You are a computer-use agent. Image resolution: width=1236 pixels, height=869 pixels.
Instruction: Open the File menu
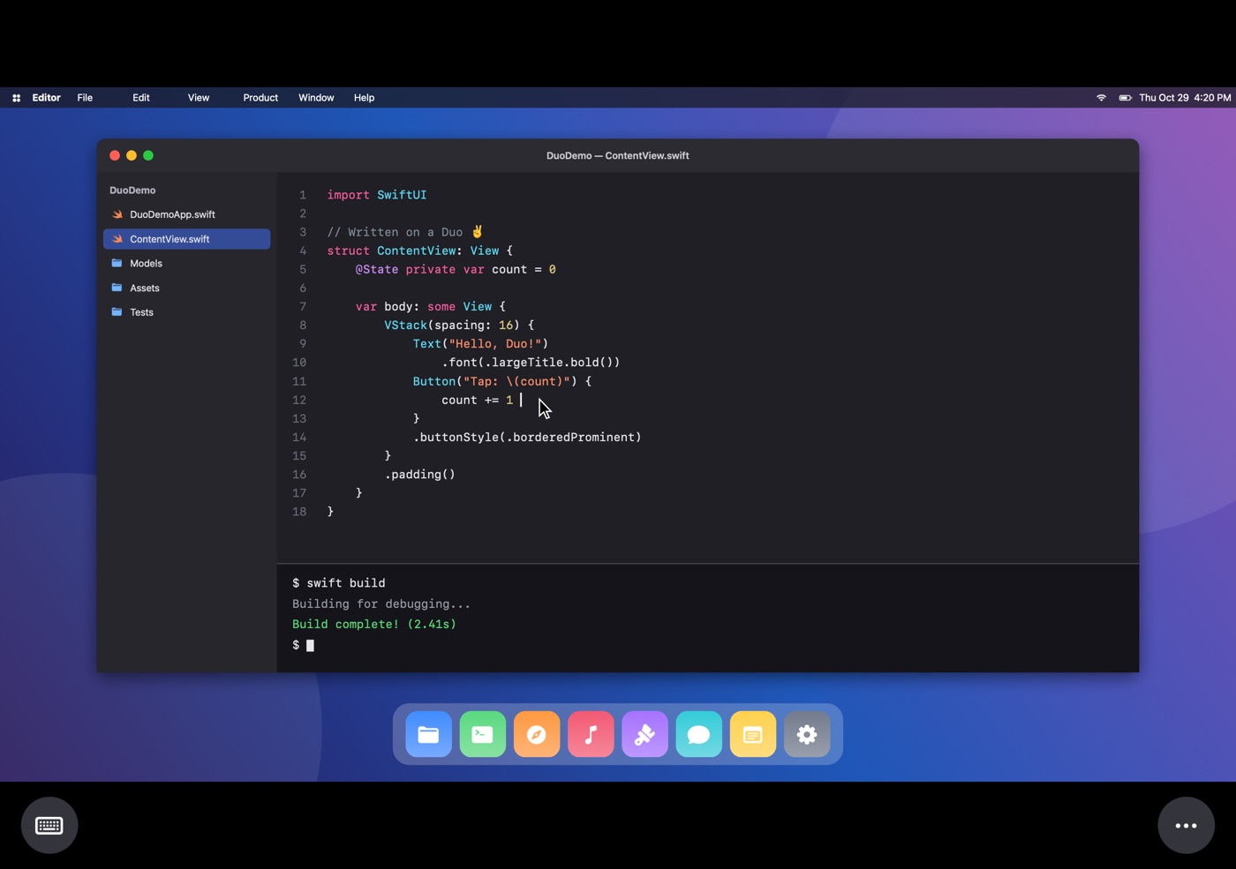pos(85,98)
